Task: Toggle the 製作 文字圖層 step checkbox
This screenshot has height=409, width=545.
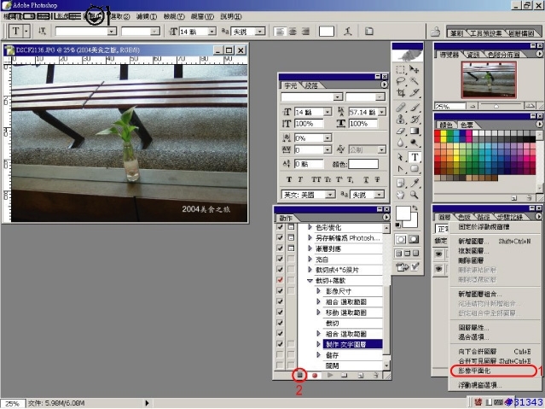Action: pyautogui.click(x=280, y=344)
